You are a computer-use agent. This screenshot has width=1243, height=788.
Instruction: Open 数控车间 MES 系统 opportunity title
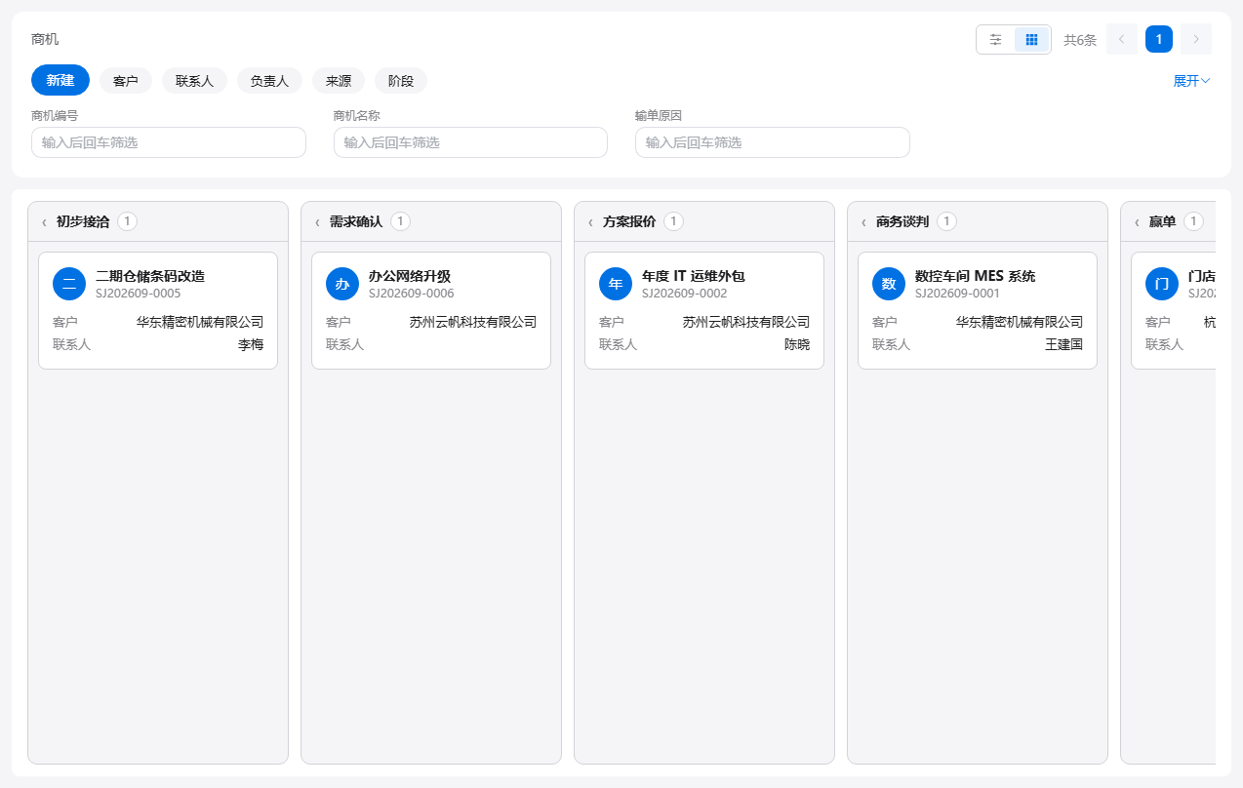click(976, 276)
